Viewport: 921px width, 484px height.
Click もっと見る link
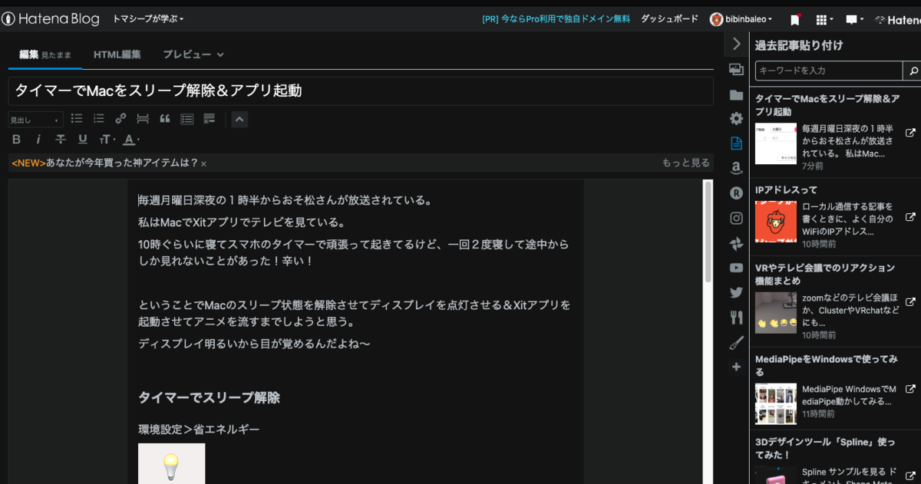(685, 163)
